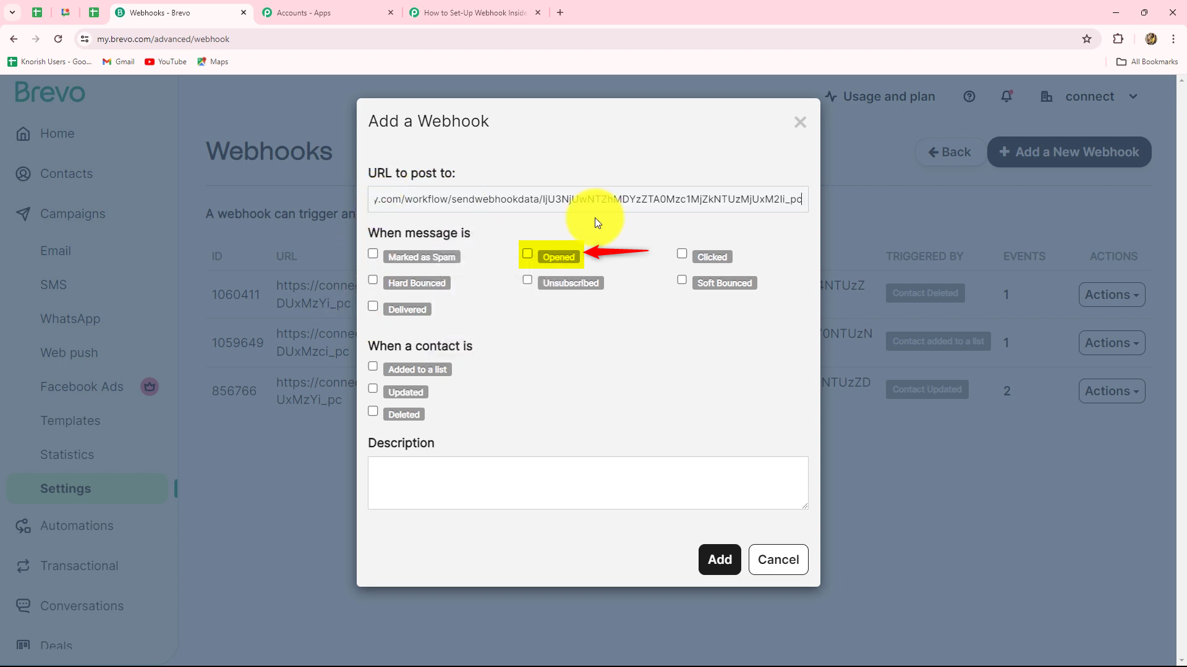This screenshot has height=667, width=1187.
Task: Open the Knorish Users bookmark
Action: [x=49, y=62]
